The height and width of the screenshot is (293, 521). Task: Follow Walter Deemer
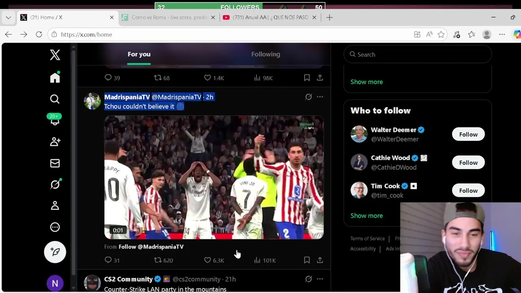tap(468, 134)
